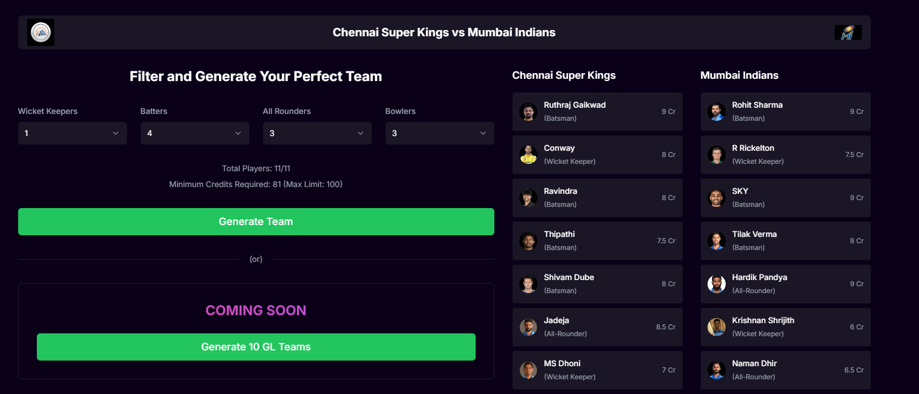
Task: Select the Krishnan Shrijith name text
Action: tap(763, 320)
